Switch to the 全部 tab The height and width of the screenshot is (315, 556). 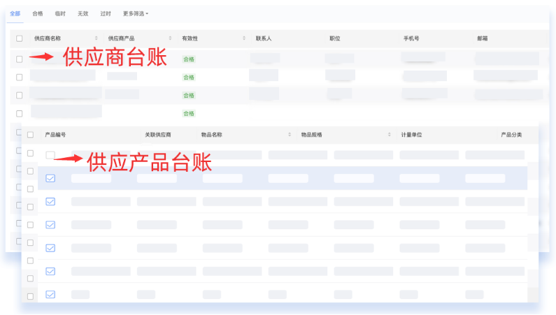(x=15, y=14)
